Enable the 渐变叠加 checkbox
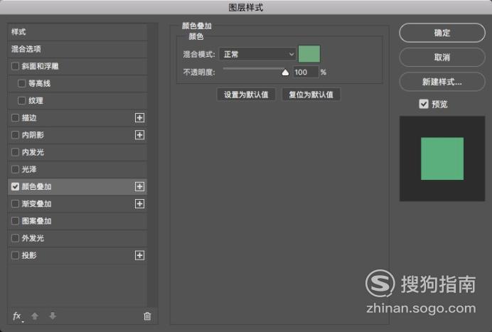 coord(15,204)
